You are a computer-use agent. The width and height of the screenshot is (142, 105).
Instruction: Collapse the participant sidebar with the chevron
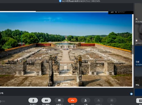132,49
